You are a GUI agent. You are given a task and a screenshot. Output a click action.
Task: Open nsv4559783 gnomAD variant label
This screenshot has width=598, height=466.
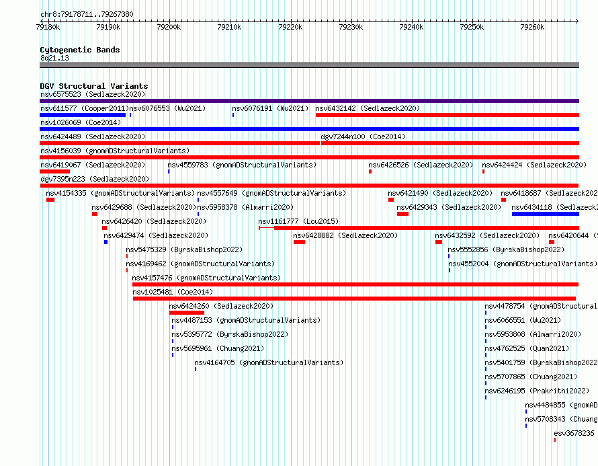click(x=242, y=165)
